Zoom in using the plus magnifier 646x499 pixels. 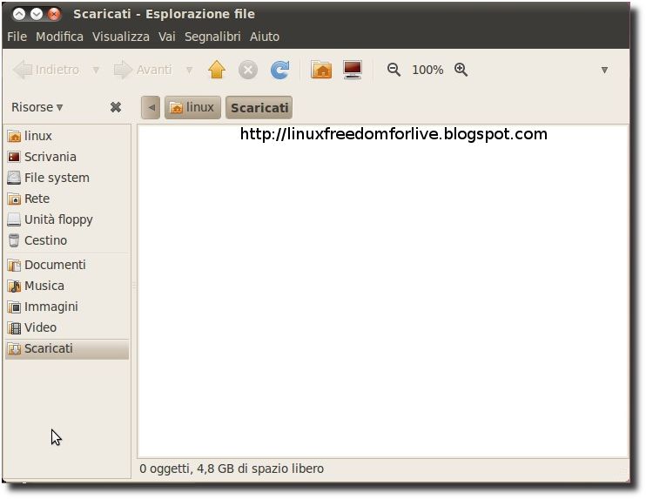click(x=461, y=70)
